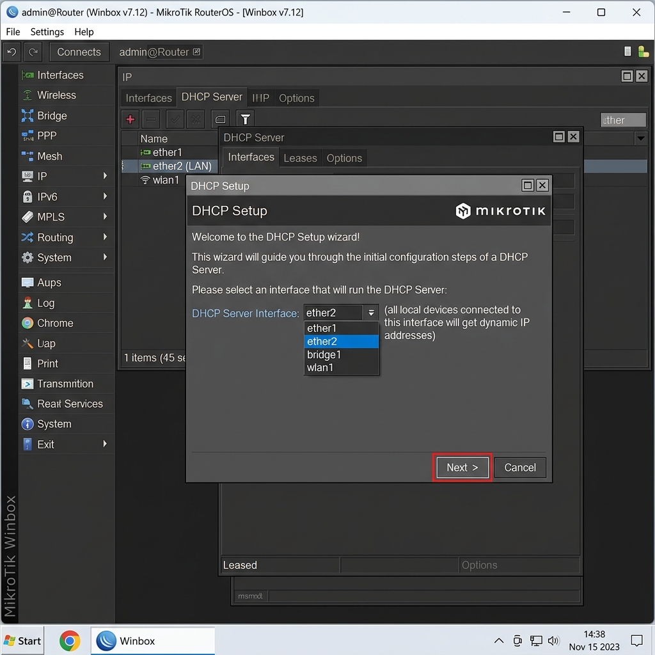Click the redo arrow button

pyautogui.click(x=33, y=52)
